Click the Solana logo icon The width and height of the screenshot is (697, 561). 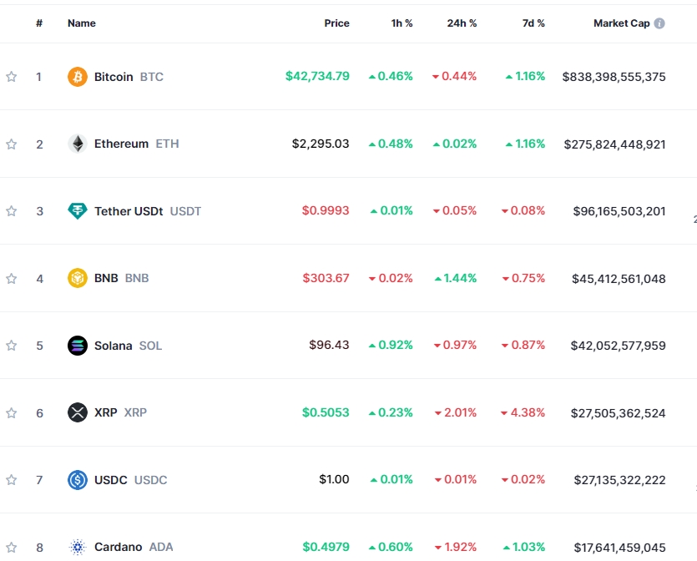pyautogui.click(x=77, y=346)
